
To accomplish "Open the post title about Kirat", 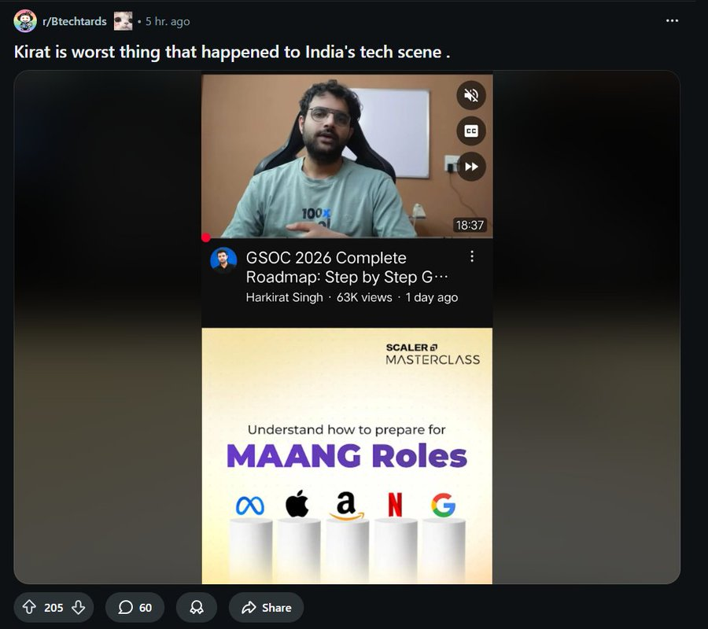I will 232,52.
